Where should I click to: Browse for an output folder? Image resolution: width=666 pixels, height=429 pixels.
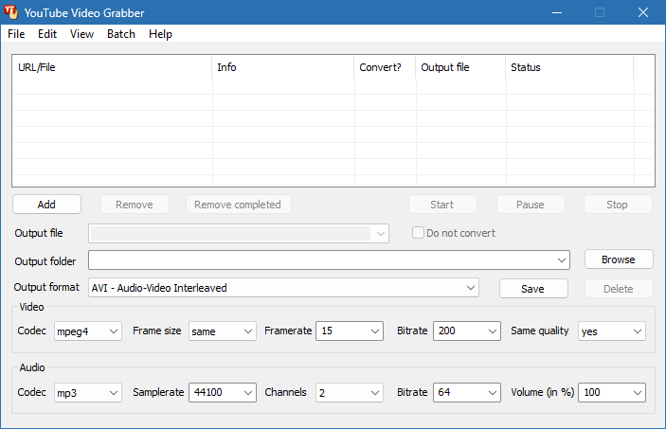click(619, 259)
